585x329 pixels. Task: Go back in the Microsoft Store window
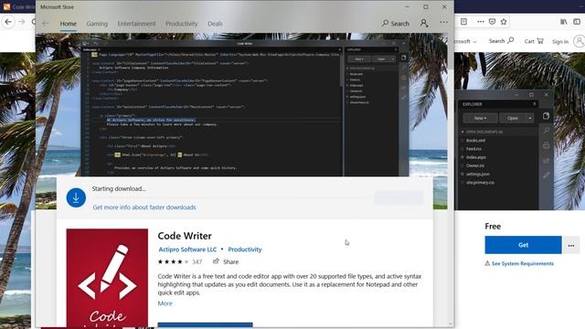coord(45,23)
